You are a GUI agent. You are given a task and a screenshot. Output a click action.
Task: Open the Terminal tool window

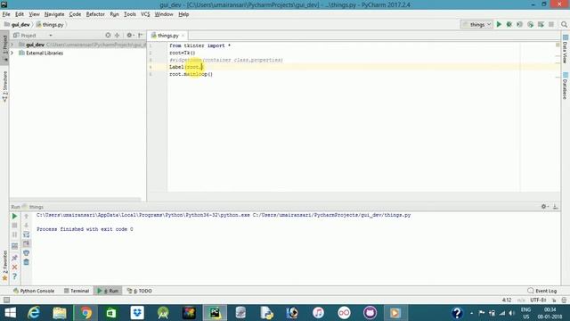point(77,291)
